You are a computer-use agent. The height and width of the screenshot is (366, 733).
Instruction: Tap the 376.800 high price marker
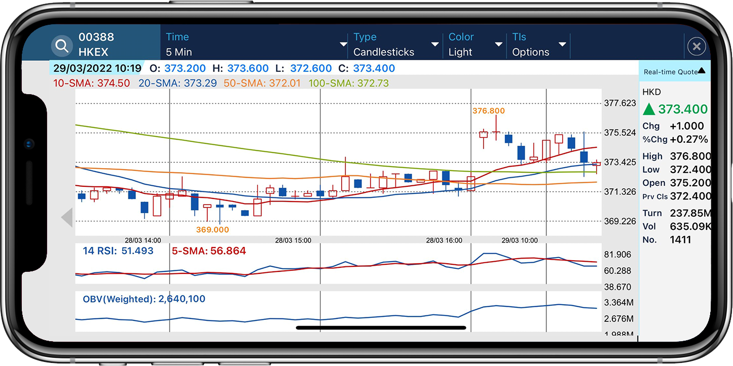tap(488, 111)
